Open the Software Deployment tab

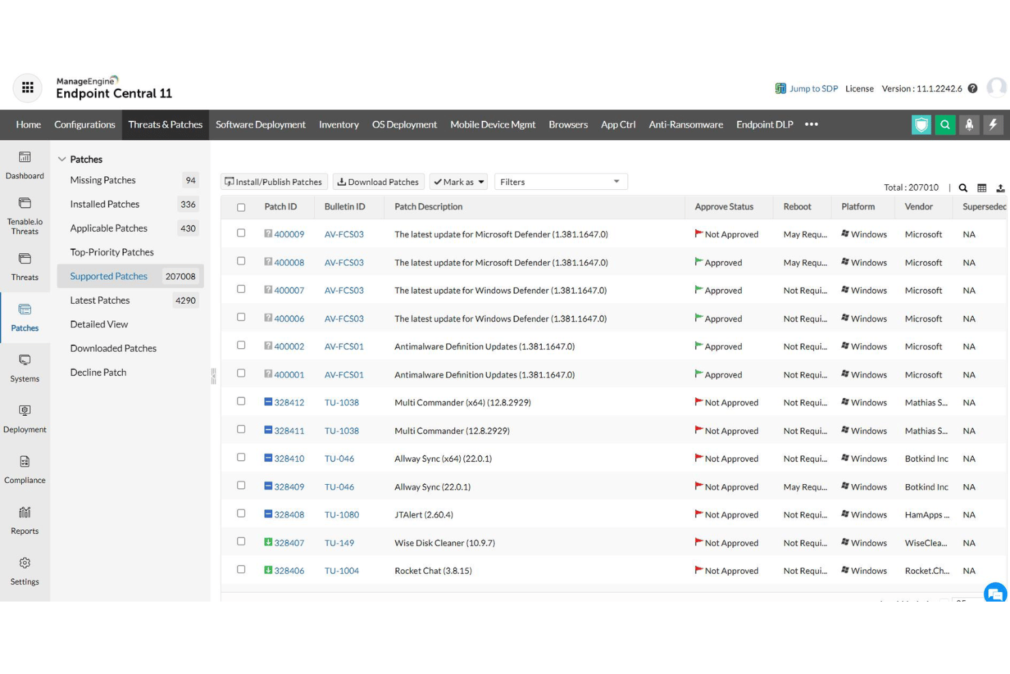coord(261,124)
